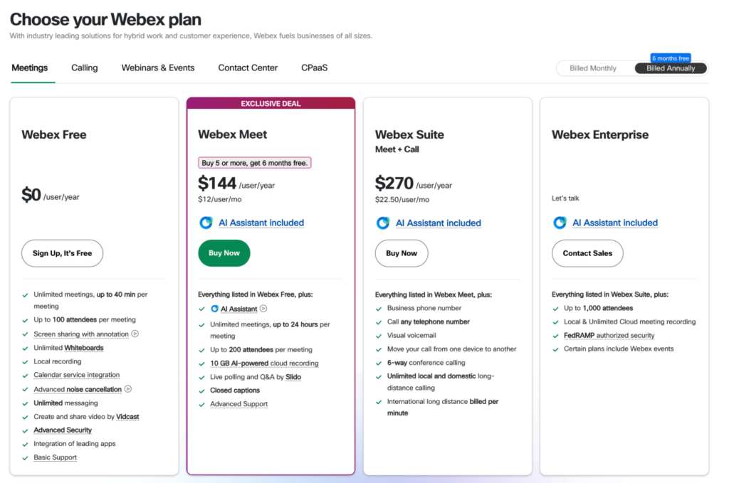Screen dimensions: 729x483
Task: Select the CPaaS tab
Action: coord(314,68)
